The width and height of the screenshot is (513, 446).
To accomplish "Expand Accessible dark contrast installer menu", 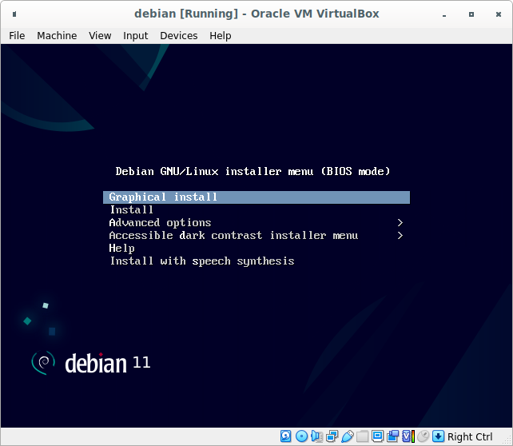I will [233, 236].
